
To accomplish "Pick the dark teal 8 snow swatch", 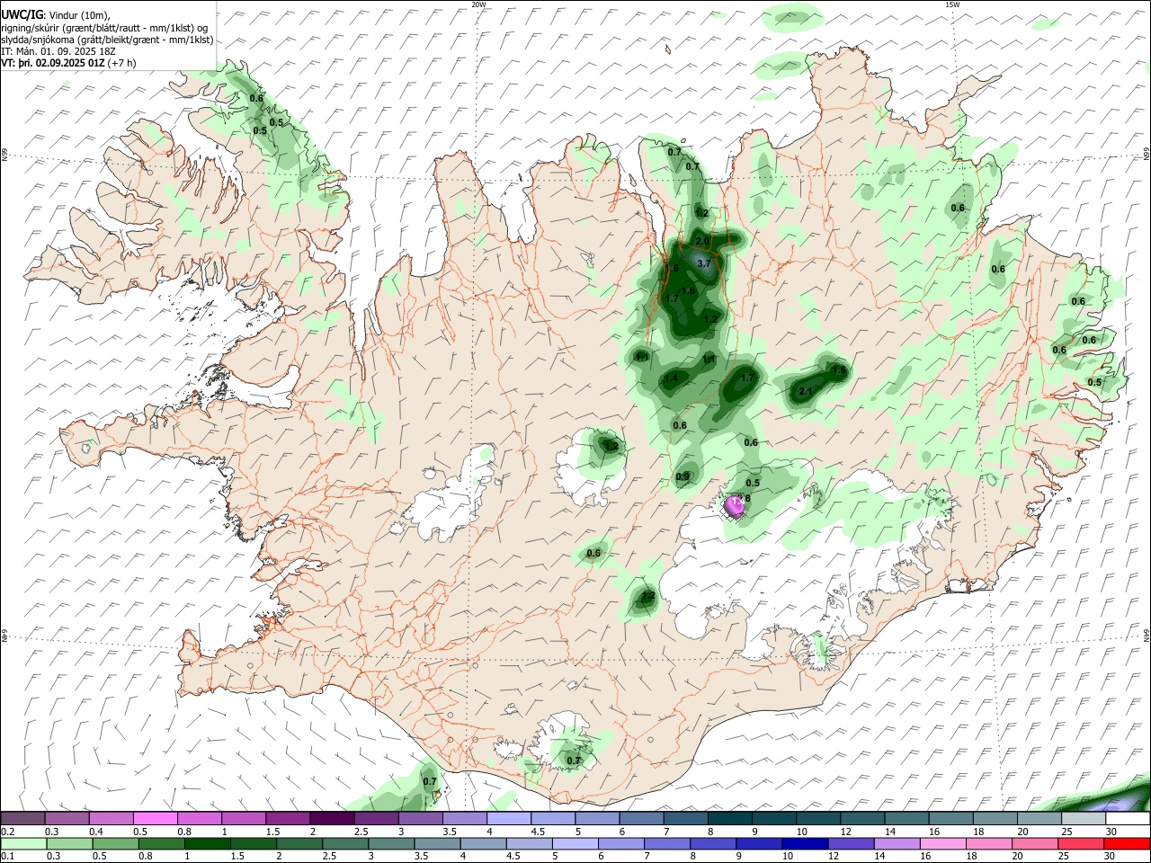I will coord(730,819).
